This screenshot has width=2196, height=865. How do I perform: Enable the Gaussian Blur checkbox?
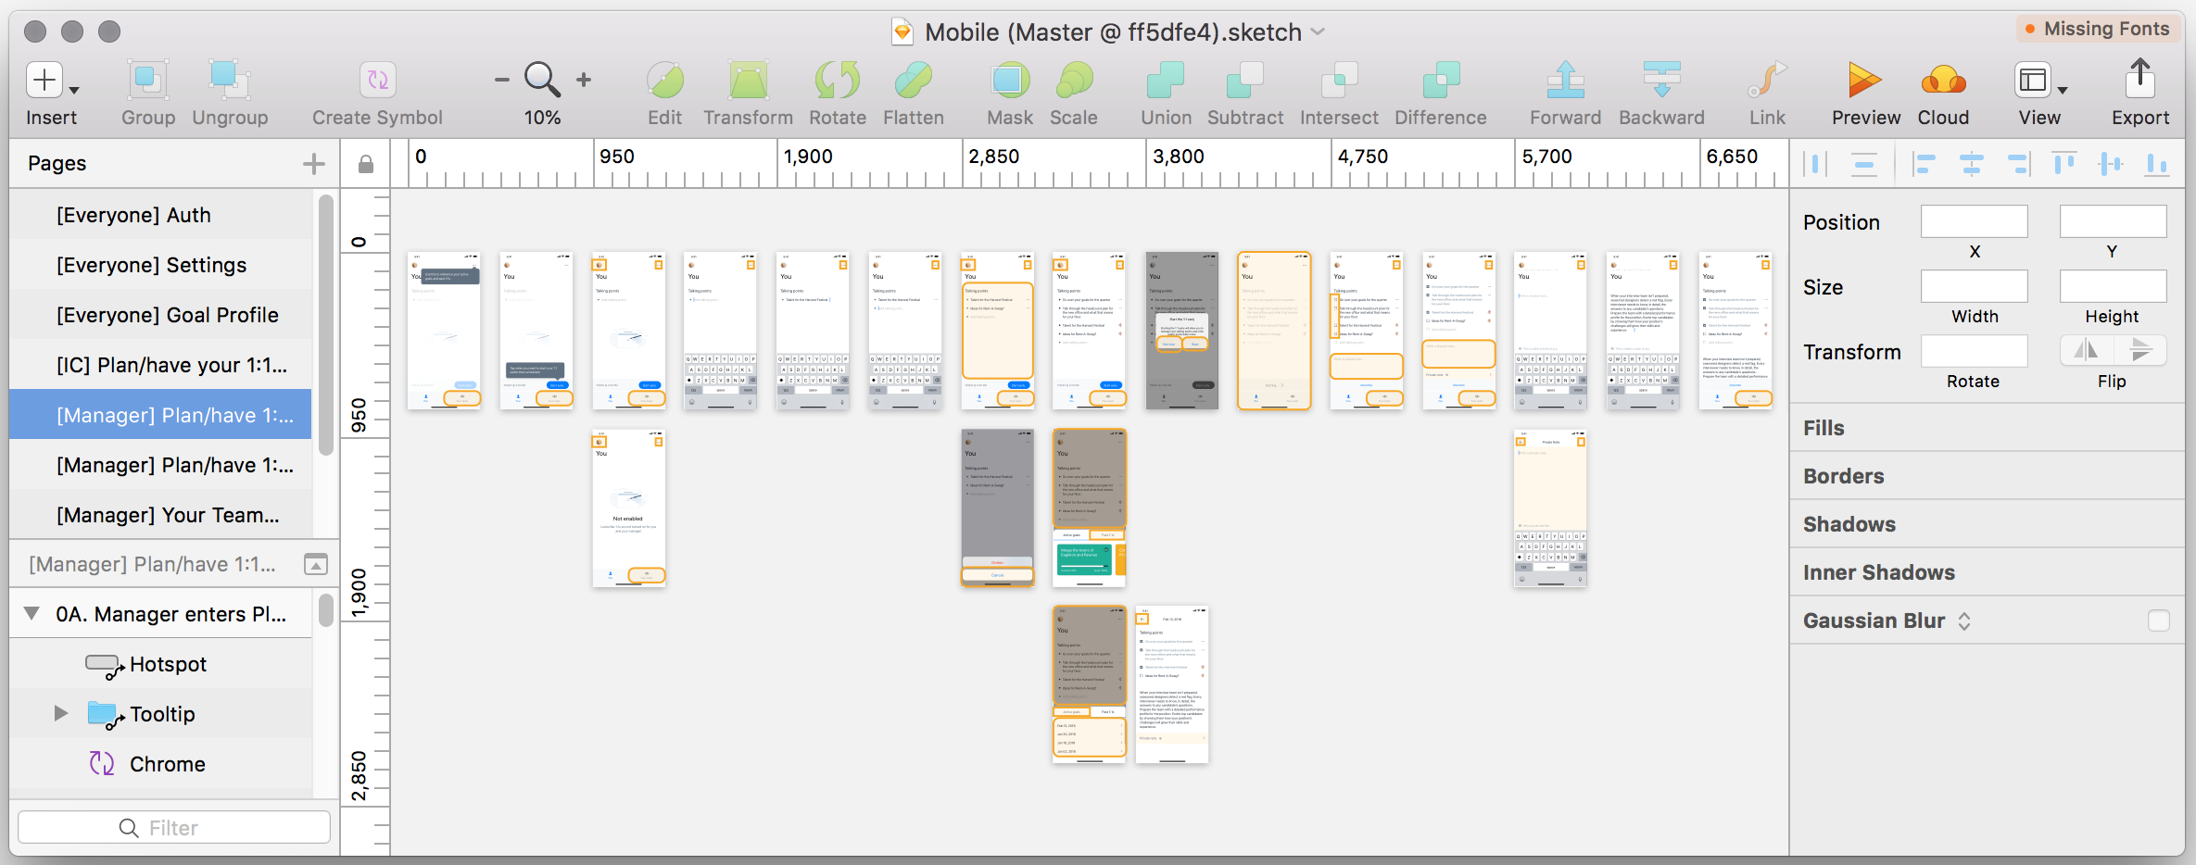click(x=2158, y=621)
